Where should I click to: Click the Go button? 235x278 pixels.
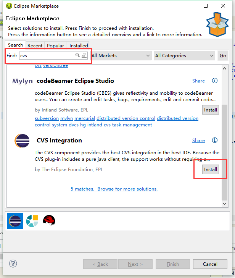223,56
